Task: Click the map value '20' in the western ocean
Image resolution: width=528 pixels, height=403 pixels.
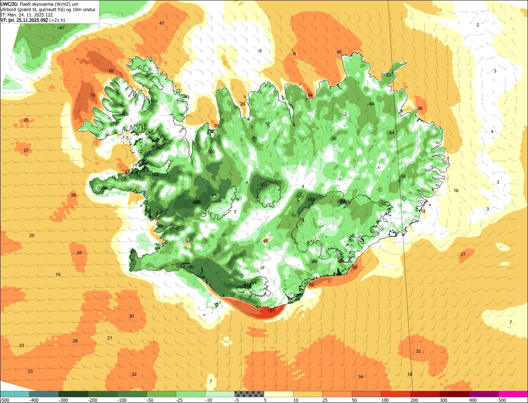Action: (x=32, y=235)
